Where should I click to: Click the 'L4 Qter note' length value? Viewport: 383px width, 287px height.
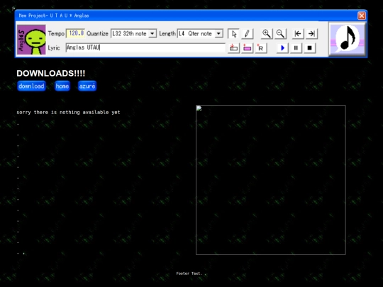pos(195,33)
